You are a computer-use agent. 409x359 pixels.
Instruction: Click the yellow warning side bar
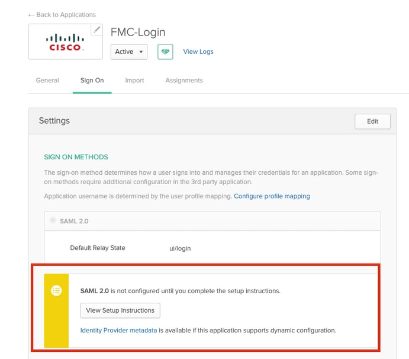click(56, 310)
